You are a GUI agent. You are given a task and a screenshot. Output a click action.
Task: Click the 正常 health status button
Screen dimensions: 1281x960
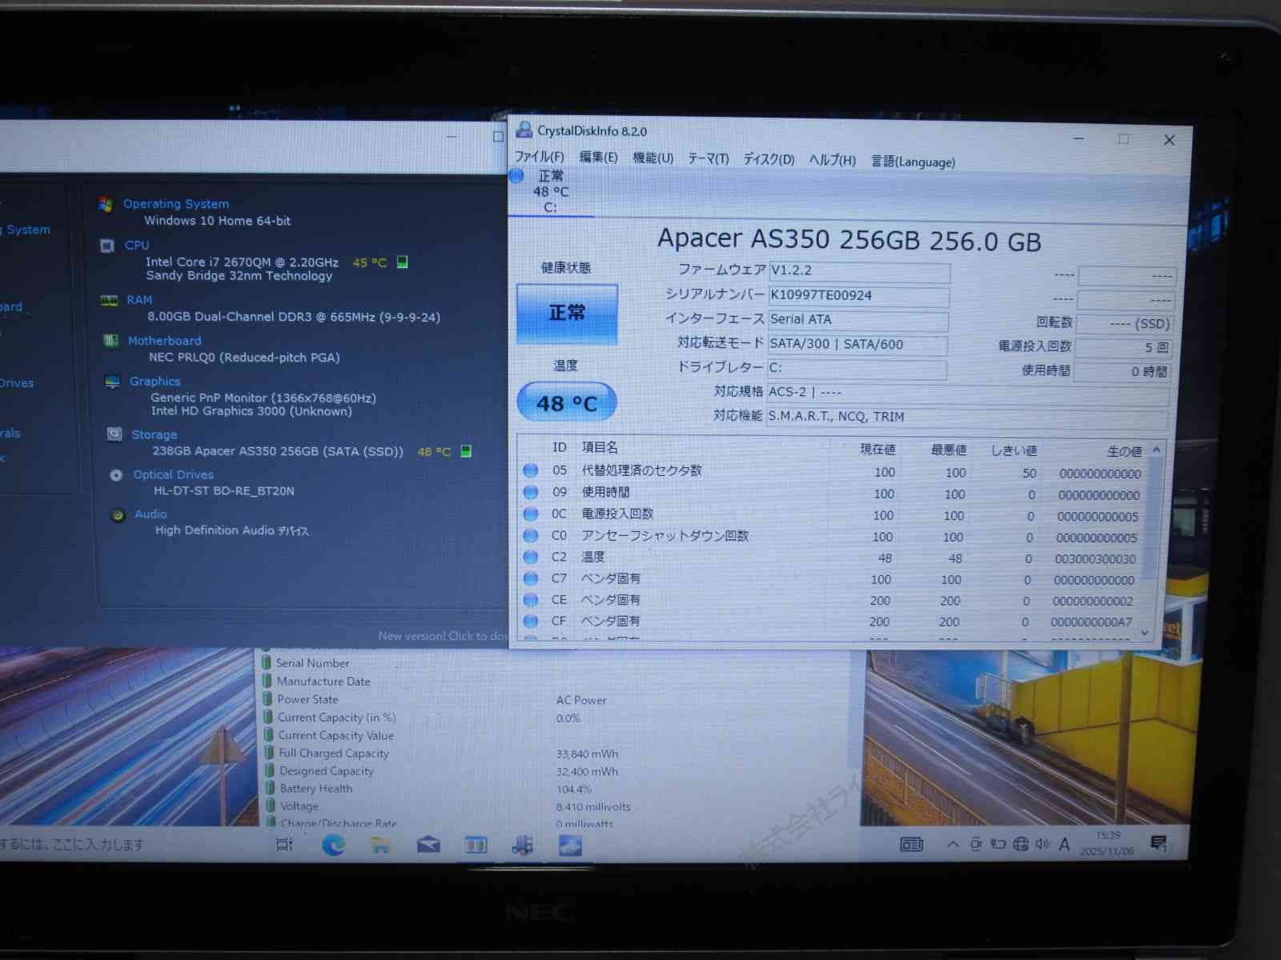[568, 313]
